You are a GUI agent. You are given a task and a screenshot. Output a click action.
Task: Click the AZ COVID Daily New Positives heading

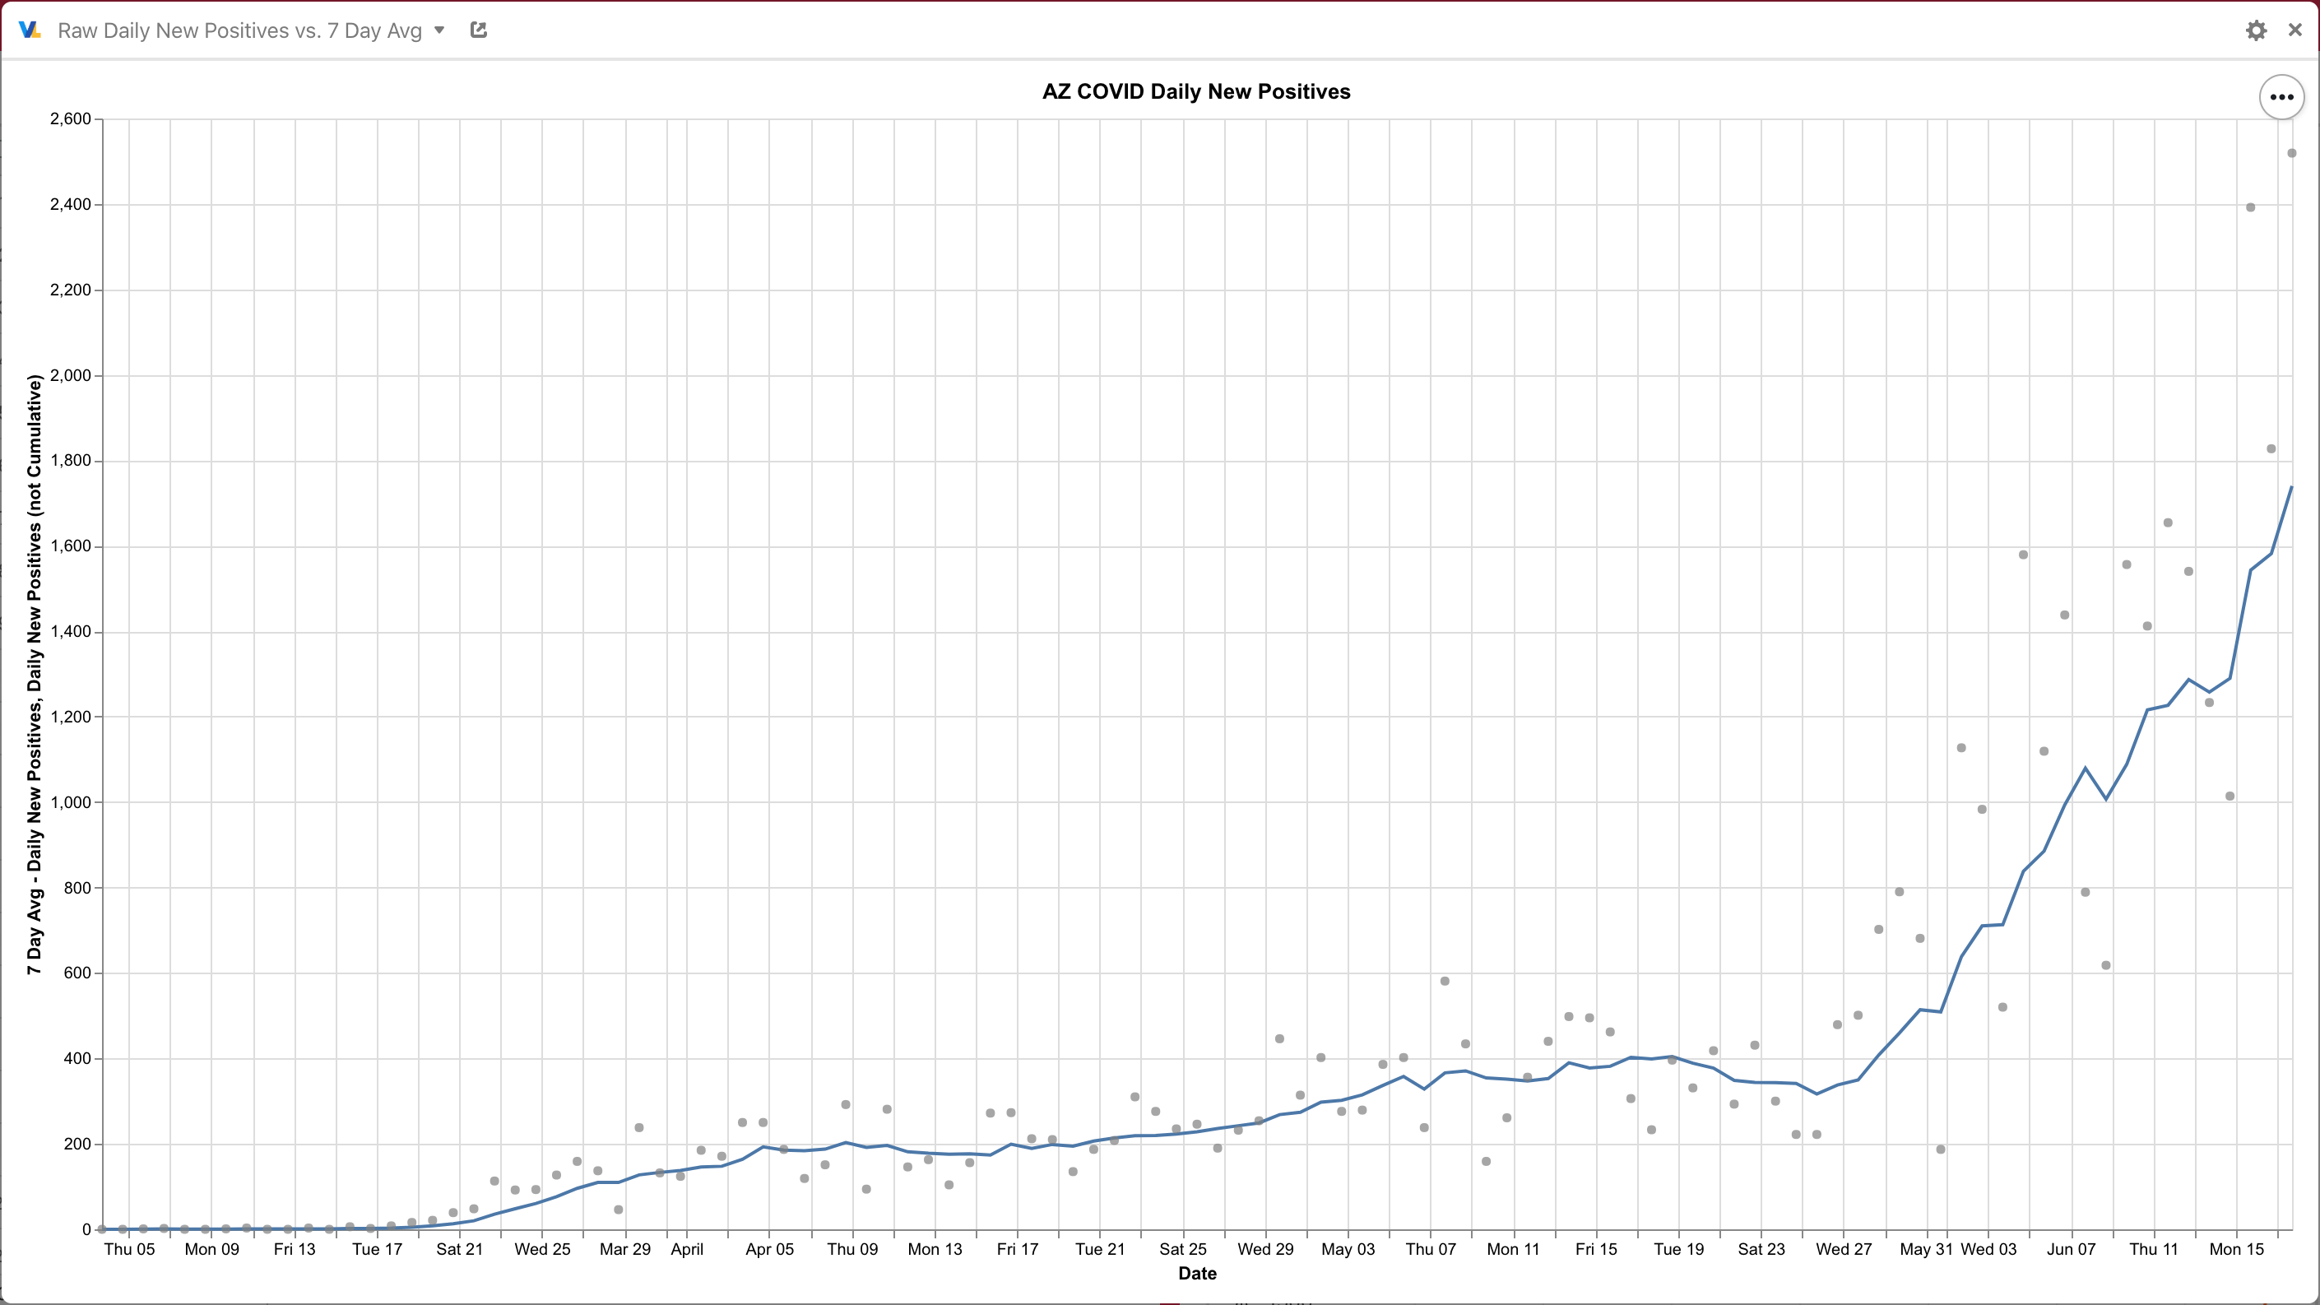tap(1196, 91)
